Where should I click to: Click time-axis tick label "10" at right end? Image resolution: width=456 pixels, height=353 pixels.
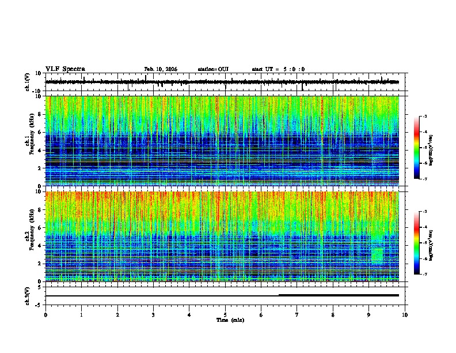[x=405, y=315]
